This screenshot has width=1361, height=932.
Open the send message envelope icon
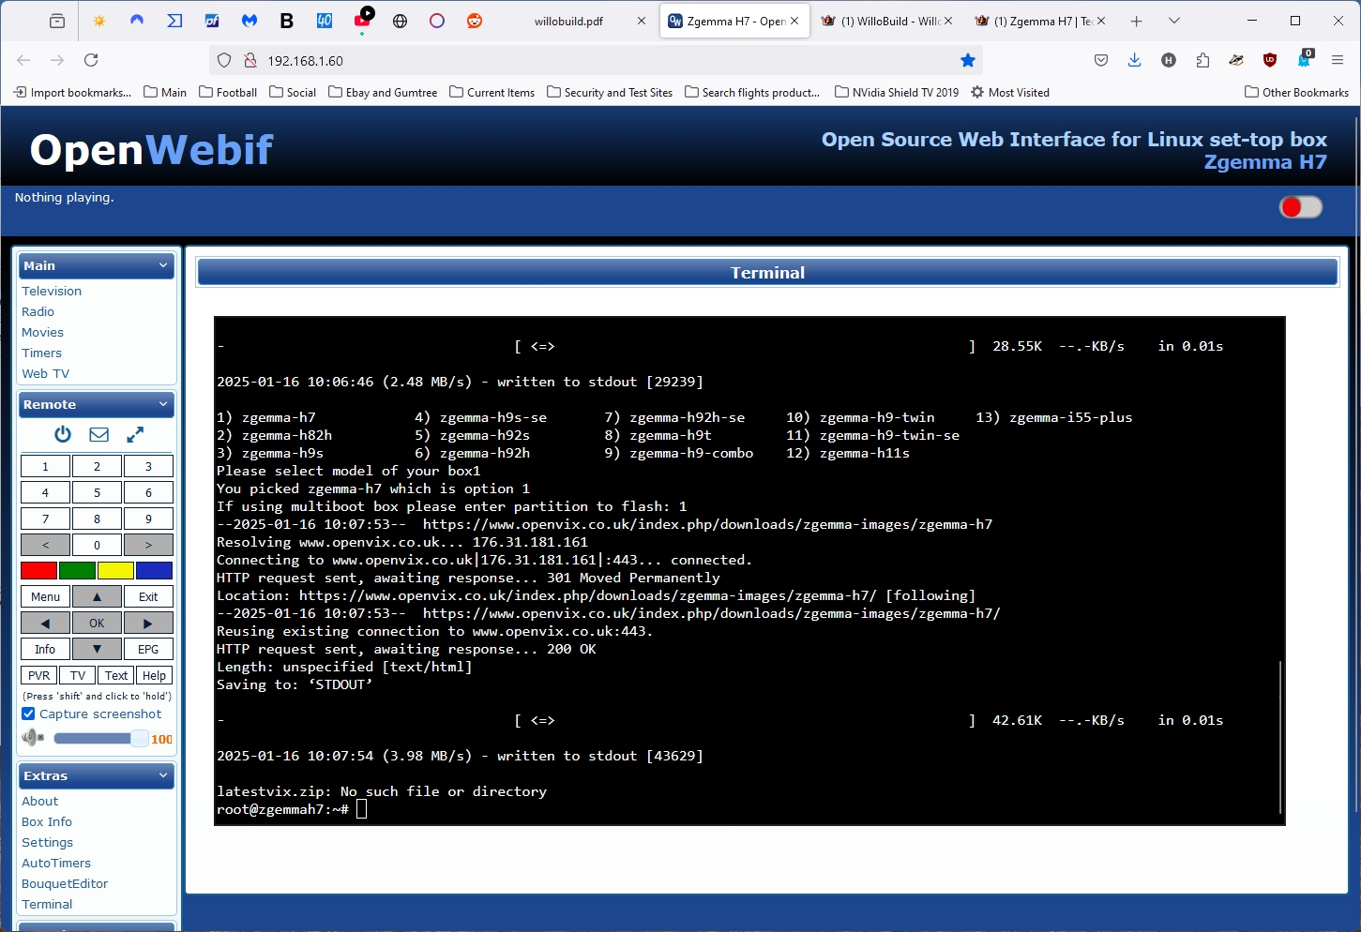coord(98,434)
